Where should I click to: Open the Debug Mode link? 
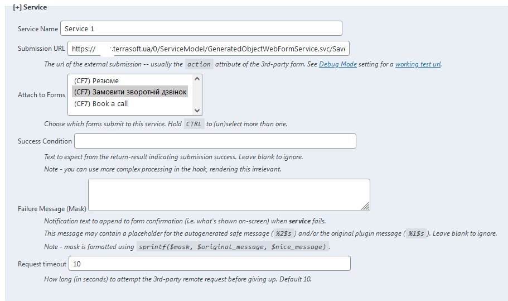pos(337,64)
